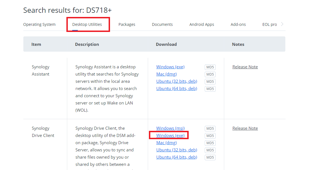
Task: Click the Description column header
Action: 87,44
